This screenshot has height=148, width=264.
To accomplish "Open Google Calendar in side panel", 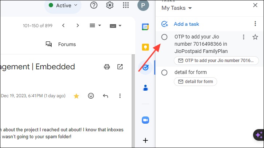I will [145, 27].
